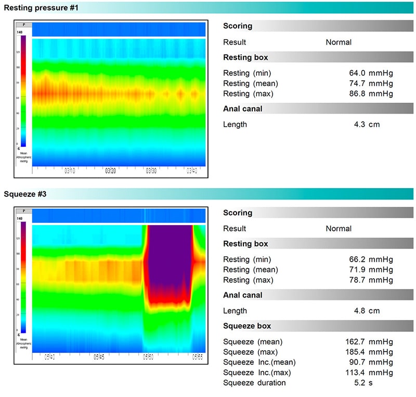The width and height of the screenshot is (416, 397).
Task: Select the 66.2 mmHg resting min value
Action: pyautogui.click(x=371, y=259)
